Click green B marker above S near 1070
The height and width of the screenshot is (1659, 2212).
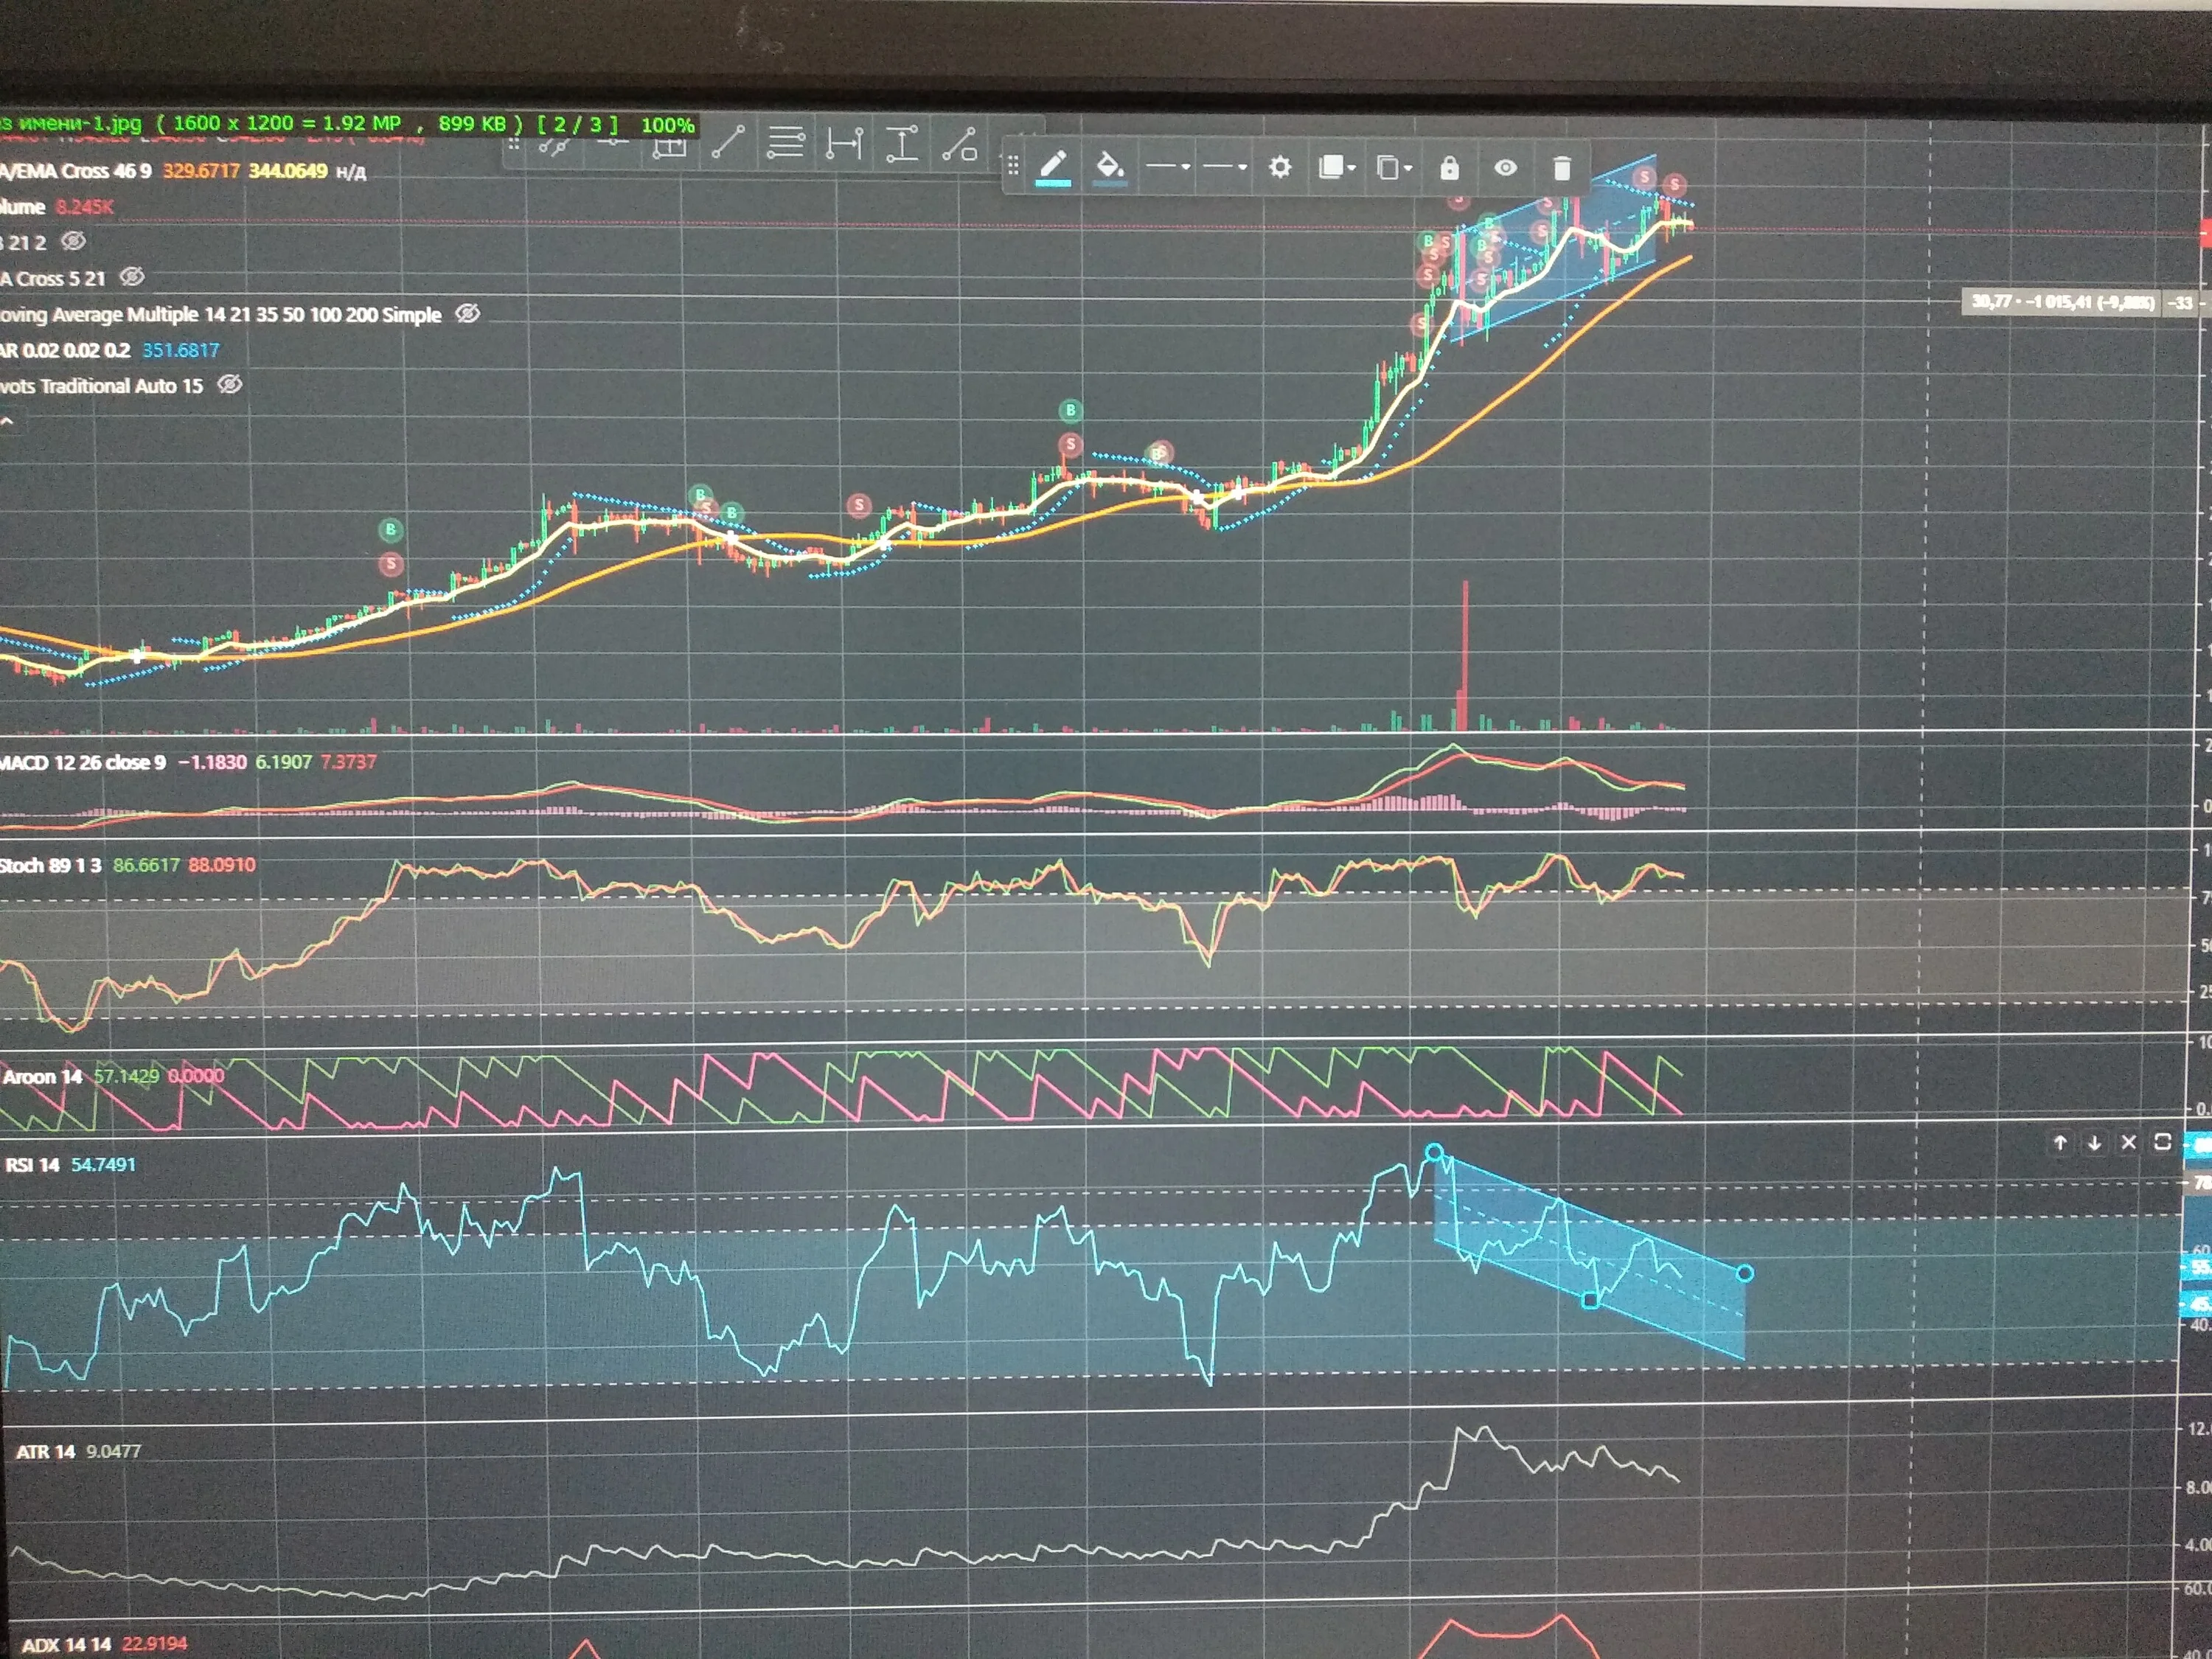click(1071, 410)
